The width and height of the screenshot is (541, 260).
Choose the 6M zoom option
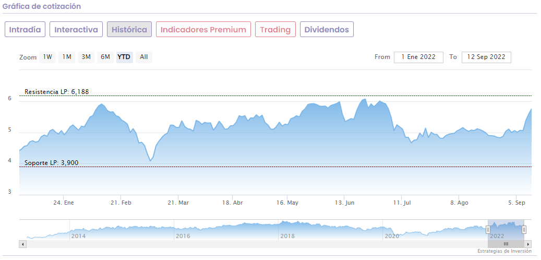105,57
